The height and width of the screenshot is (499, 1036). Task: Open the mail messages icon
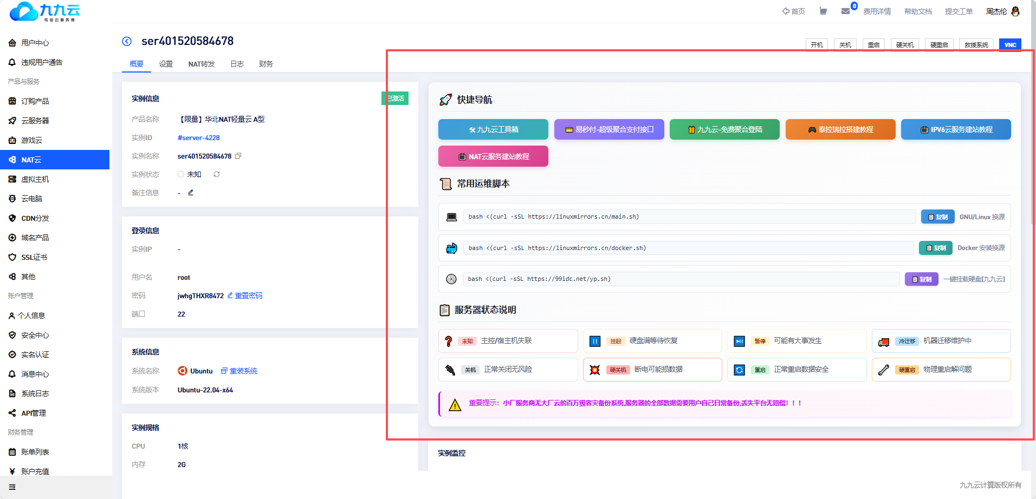pyautogui.click(x=845, y=11)
